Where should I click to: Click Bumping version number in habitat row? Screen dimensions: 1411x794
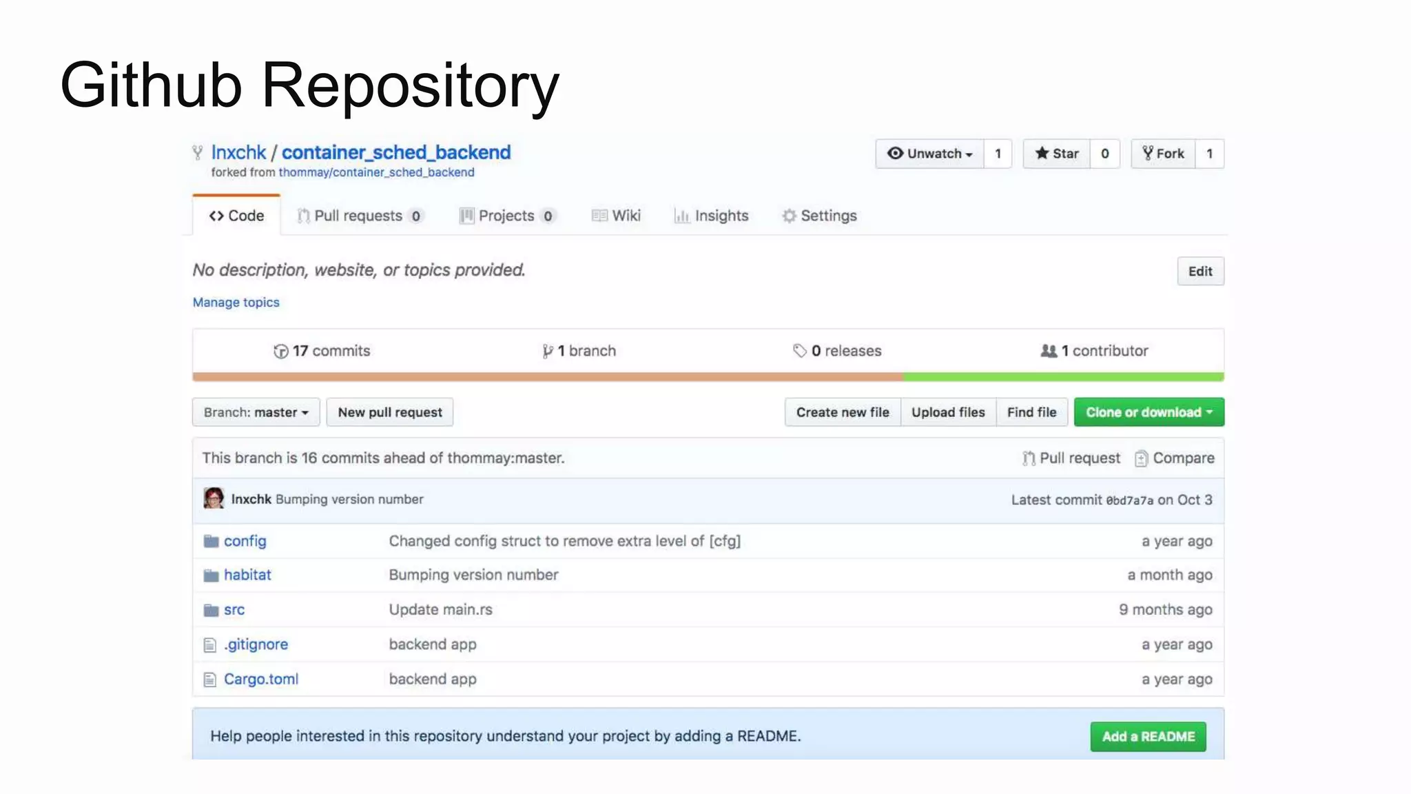[x=474, y=575]
